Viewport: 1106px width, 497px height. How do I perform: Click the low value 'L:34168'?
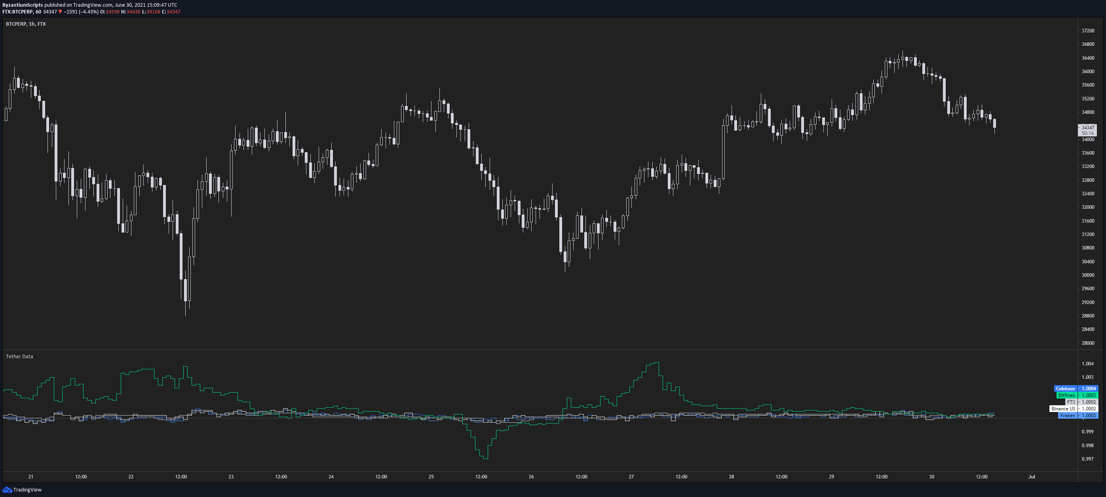click(151, 12)
